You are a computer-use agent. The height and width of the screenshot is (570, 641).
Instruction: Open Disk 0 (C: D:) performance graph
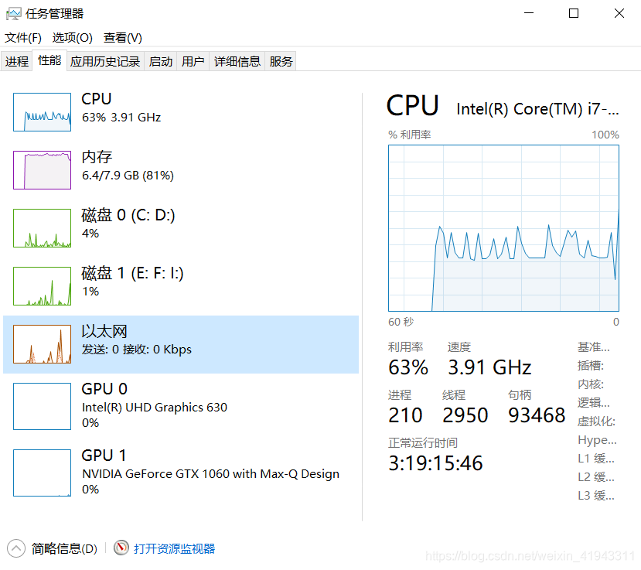tap(42, 228)
